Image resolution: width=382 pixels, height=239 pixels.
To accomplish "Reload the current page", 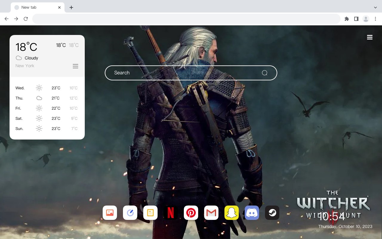I will [26, 19].
